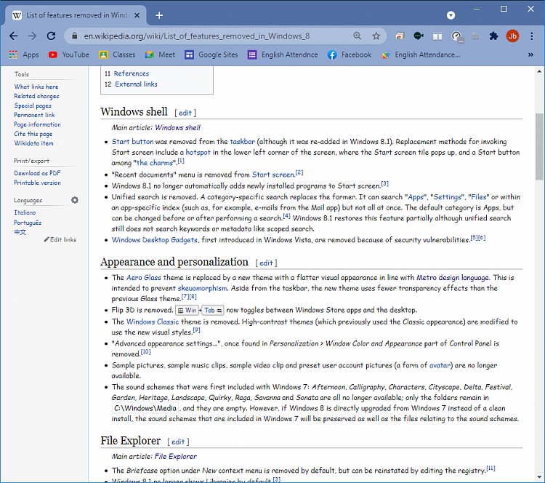
Task: Open File Explorer main article
Action: coord(175,457)
